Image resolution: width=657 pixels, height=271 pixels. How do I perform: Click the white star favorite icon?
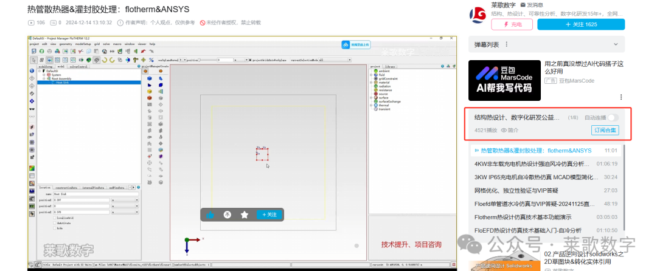point(245,214)
